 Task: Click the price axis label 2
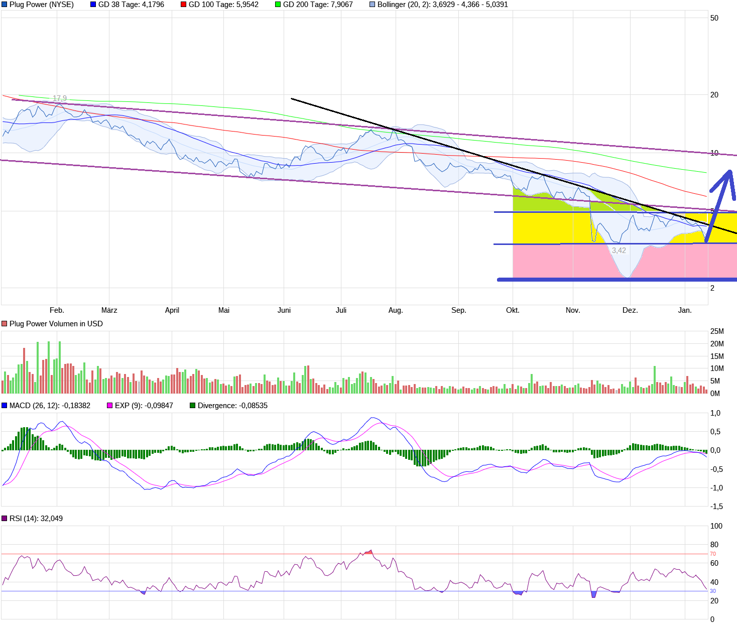click(712, 288)
